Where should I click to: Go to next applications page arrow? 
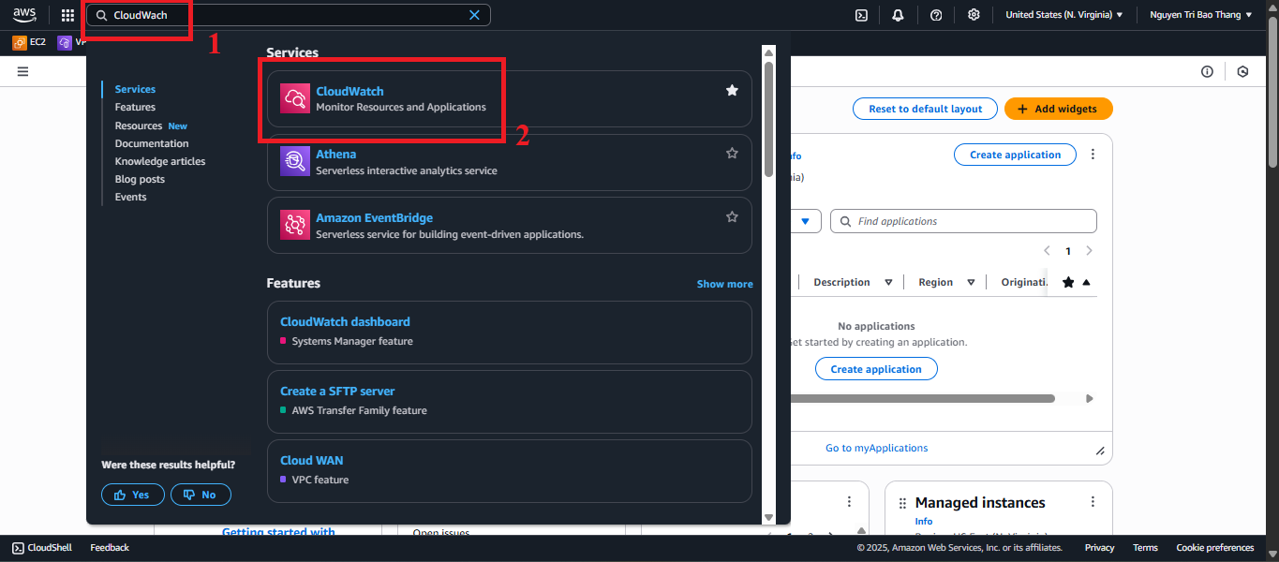(1089, 251)
